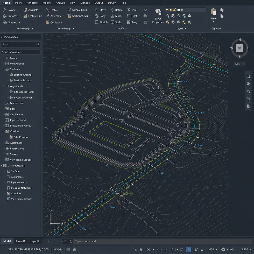Click the Sample Lines button
254x254 pixels.
tap(79, 10)
